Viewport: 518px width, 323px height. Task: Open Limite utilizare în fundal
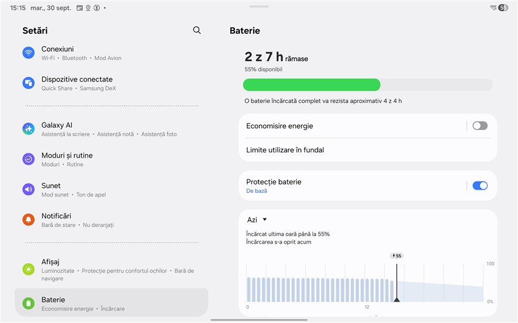[x=368, y=150]
